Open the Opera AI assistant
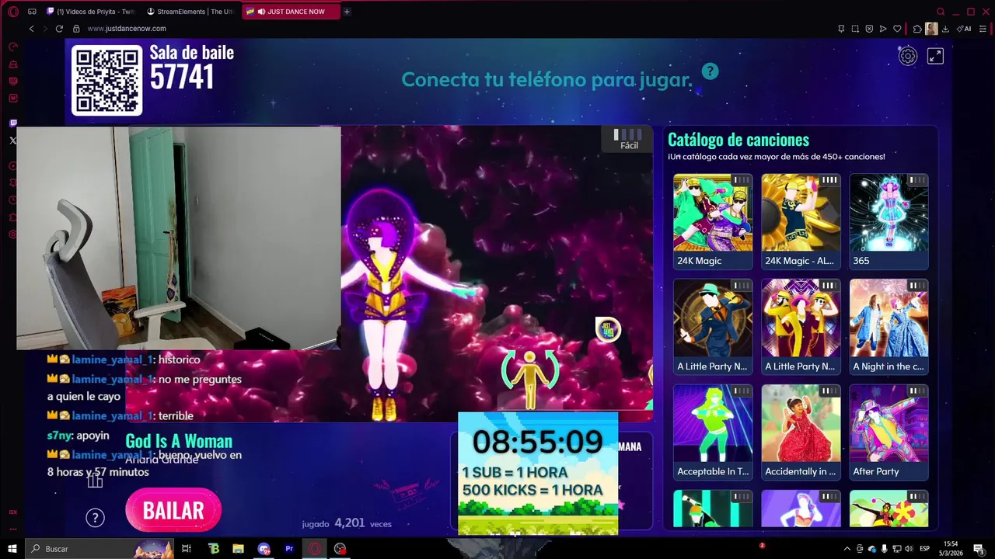Viewport: 995px width, 559px height. click(x=965, y=29)
